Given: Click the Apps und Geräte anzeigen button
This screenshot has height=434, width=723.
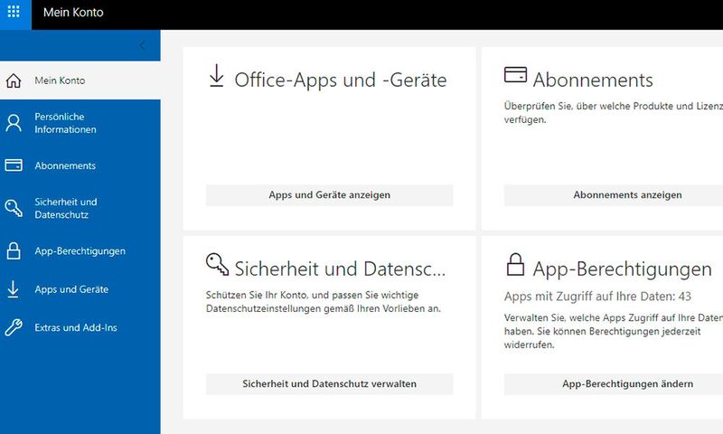Looking at the screenshot, I should tap(329, 195).
